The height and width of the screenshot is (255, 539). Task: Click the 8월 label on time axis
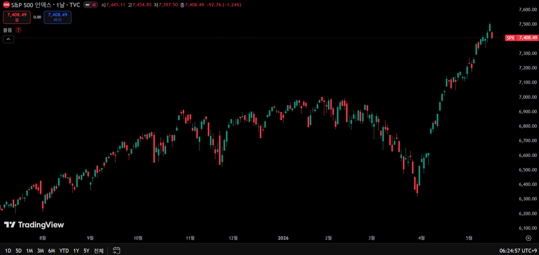coord(43,238)
